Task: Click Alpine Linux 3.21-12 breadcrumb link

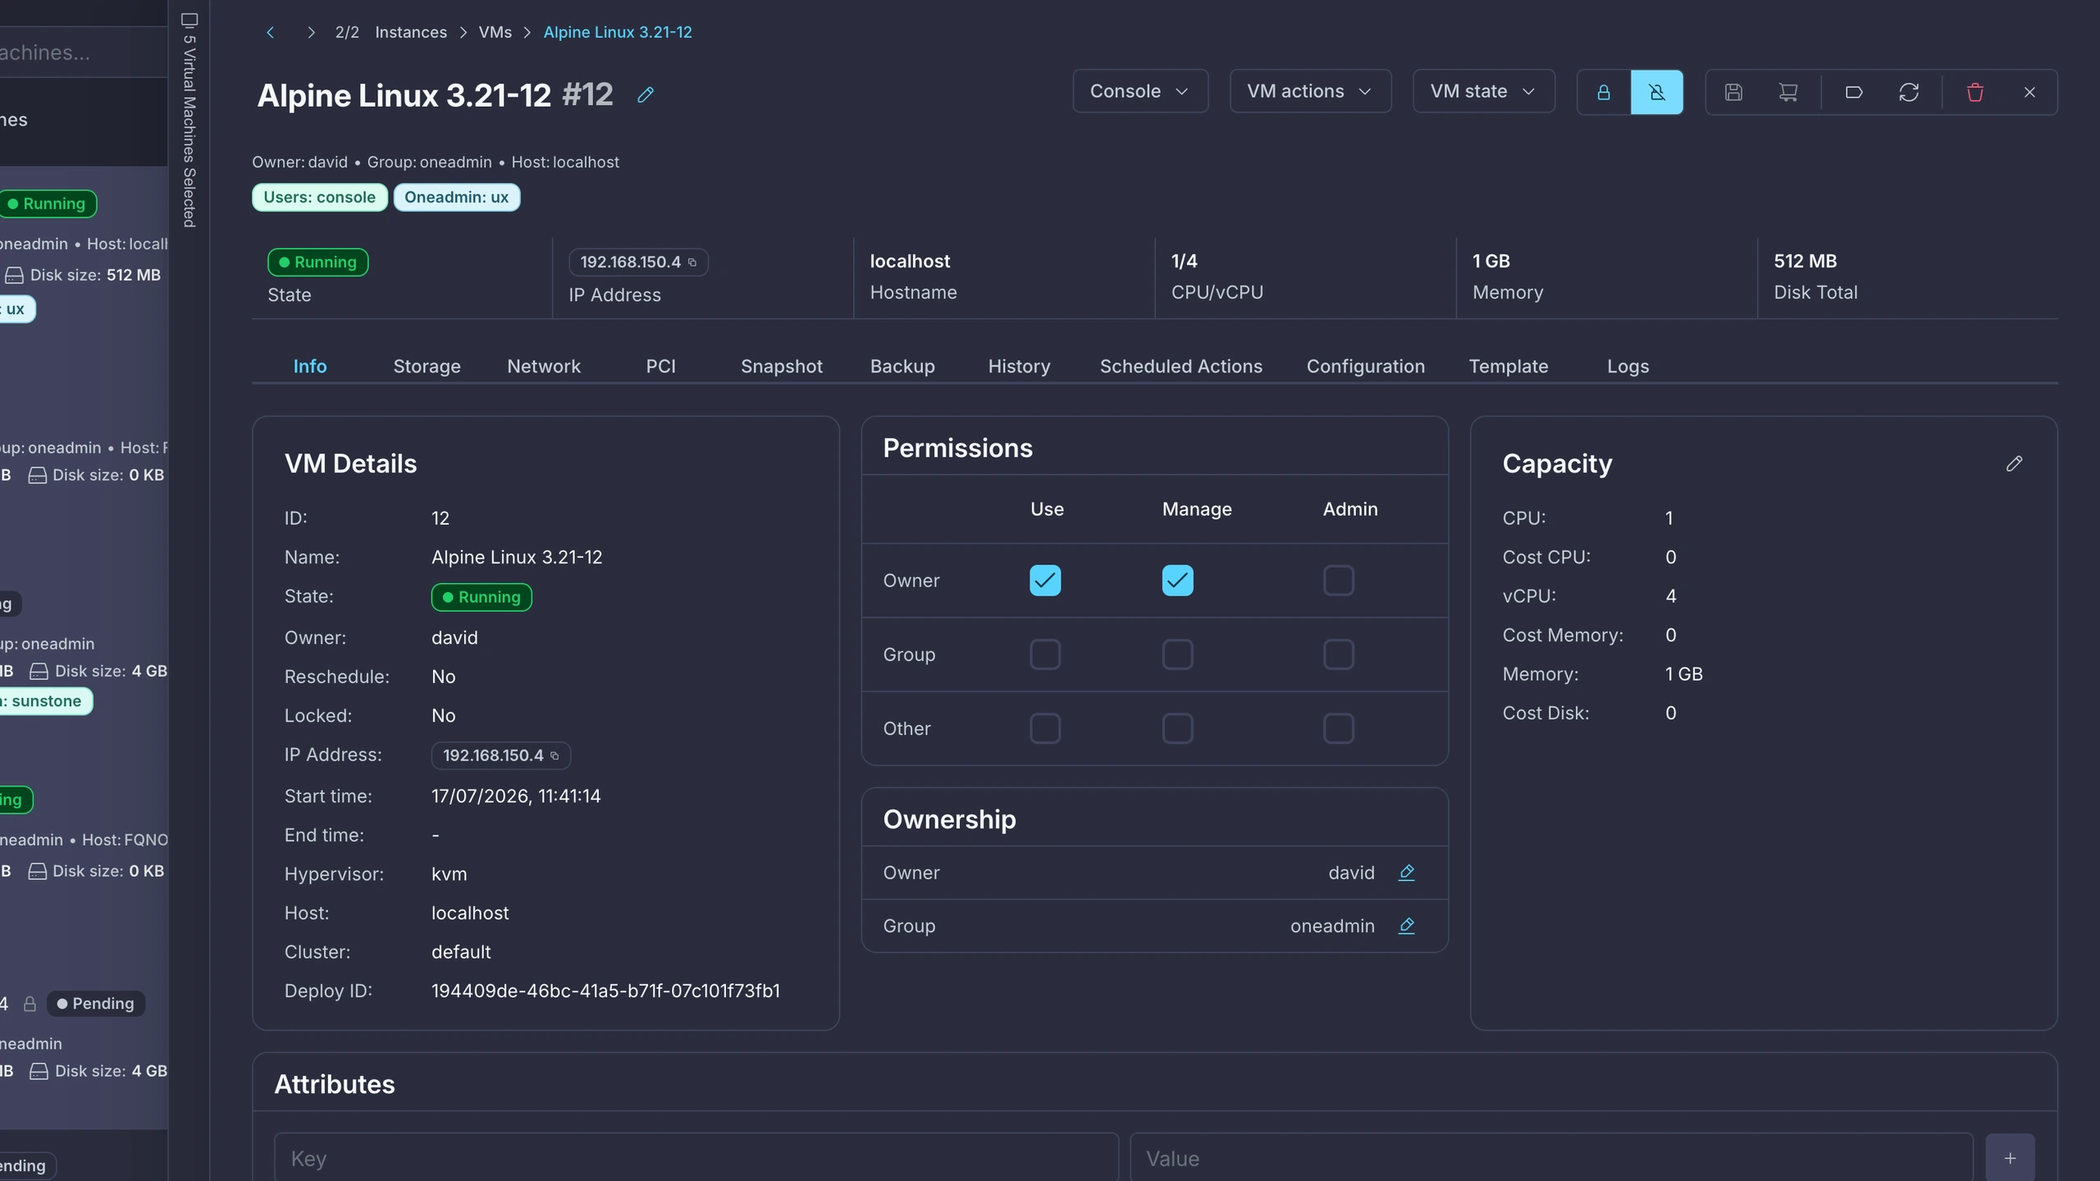Action: (x=618, y=32)
